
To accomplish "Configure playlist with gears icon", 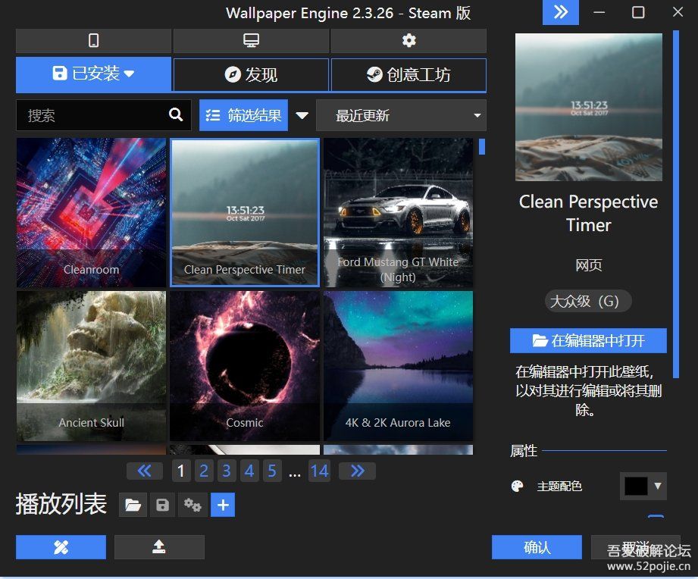I will (192, 505).
